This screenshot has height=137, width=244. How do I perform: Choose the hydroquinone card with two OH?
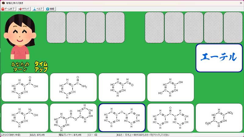coord(170,87)
